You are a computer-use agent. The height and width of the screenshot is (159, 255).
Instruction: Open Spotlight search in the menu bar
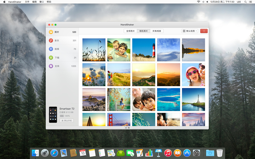pyautogui.click(x=246, y=2)
